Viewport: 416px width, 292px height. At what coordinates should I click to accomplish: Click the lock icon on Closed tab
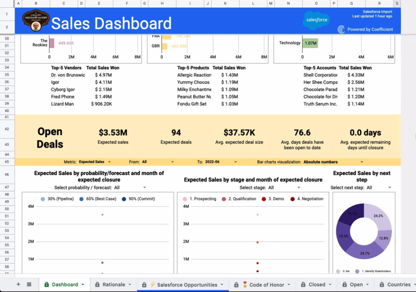pos(303,285)
